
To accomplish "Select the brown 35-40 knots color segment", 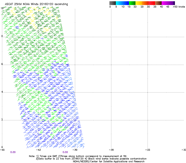I will tap(158, 3).
